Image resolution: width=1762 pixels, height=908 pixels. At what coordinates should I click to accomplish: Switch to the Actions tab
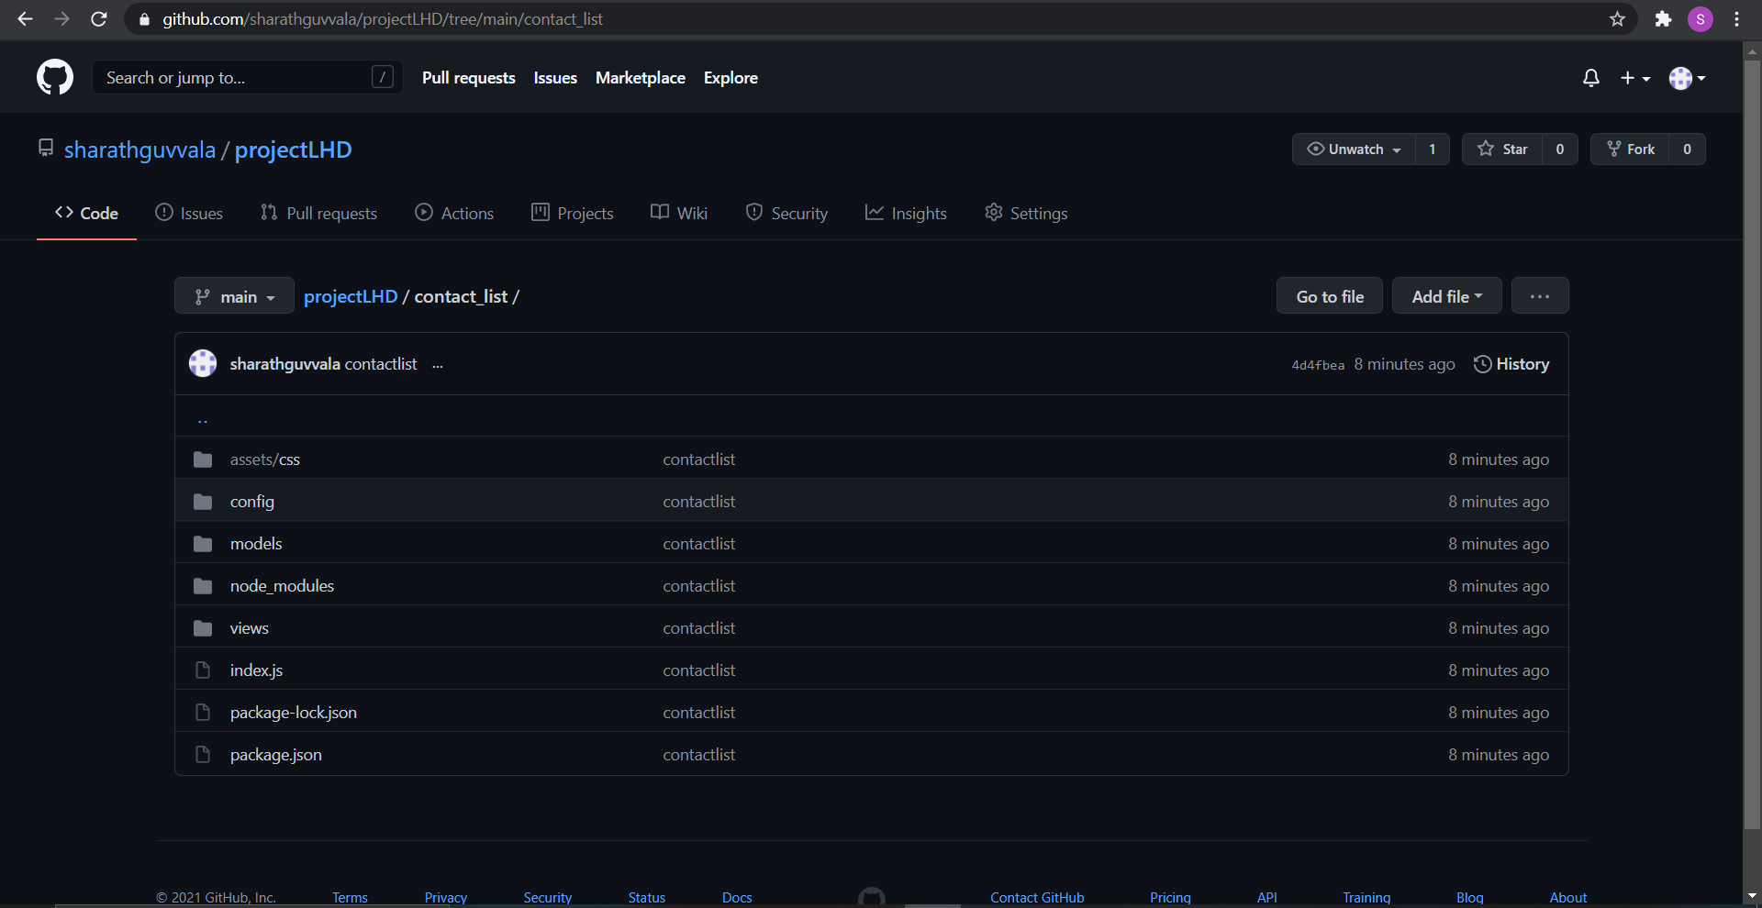(x=454, y=213)
